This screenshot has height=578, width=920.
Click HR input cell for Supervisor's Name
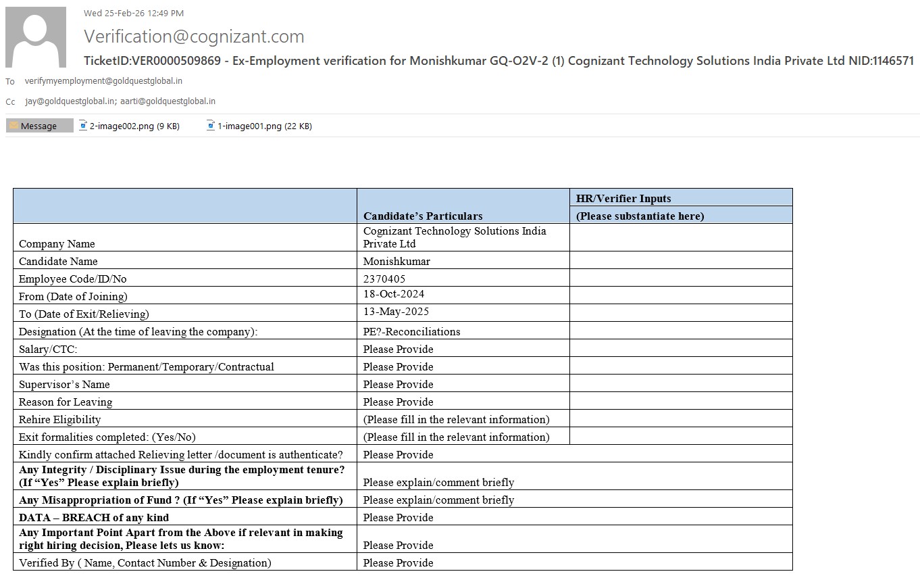coord(680,384)
